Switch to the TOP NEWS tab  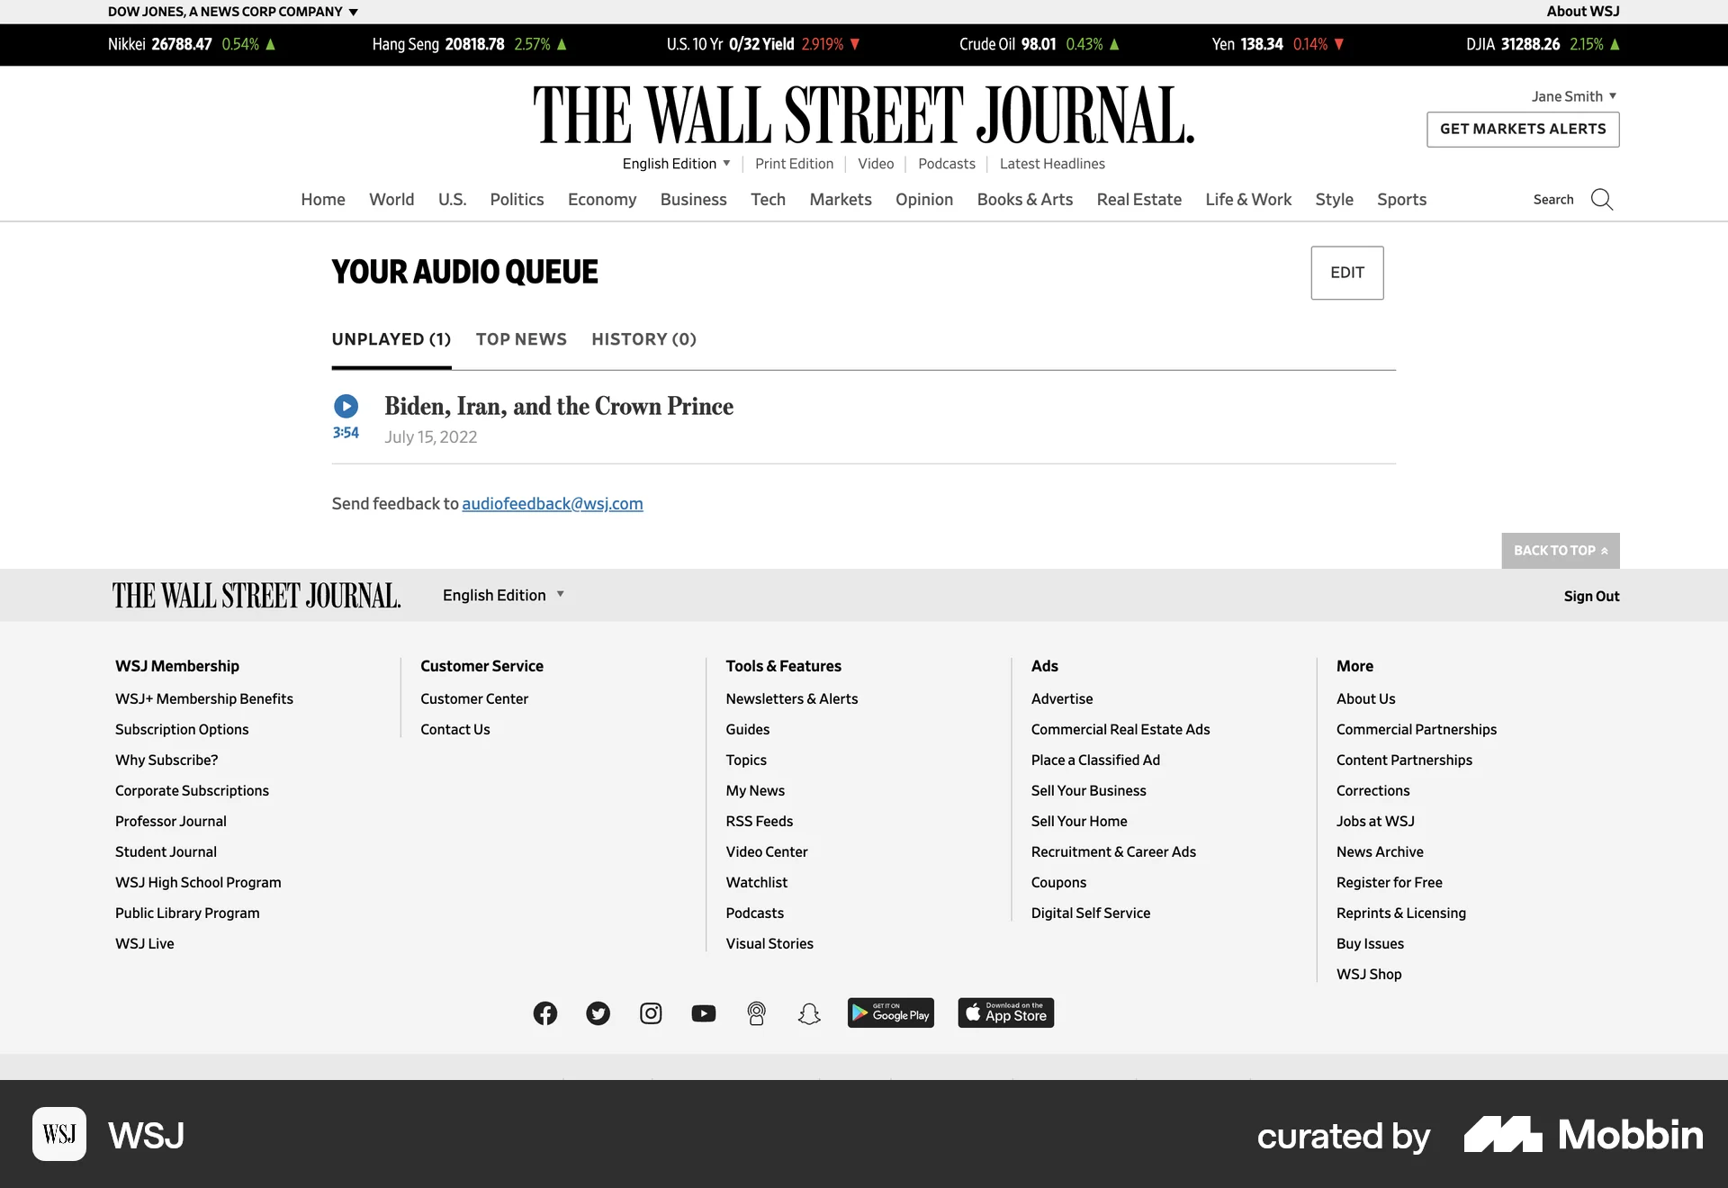click(521, 339)
